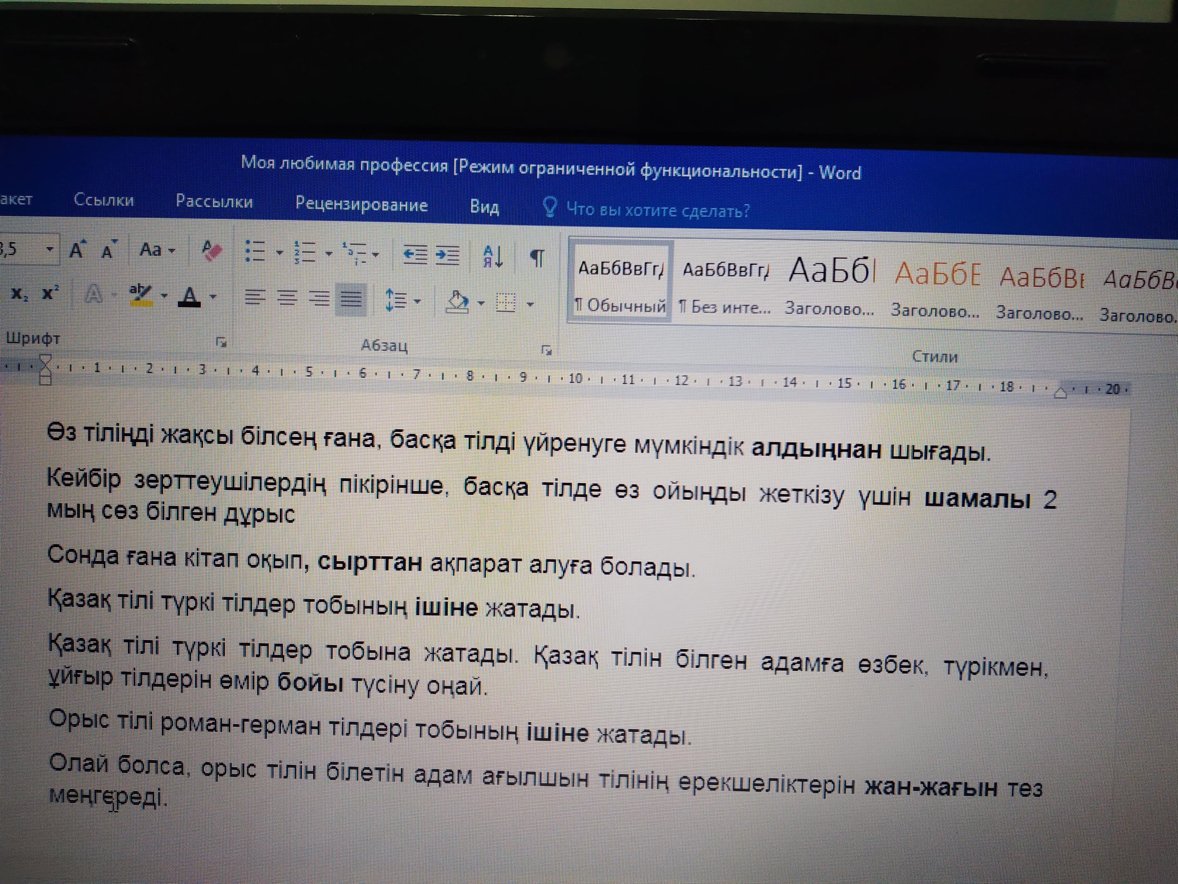Toggle paragraph marks with the pilcrow icon

(x=537, y=258)
